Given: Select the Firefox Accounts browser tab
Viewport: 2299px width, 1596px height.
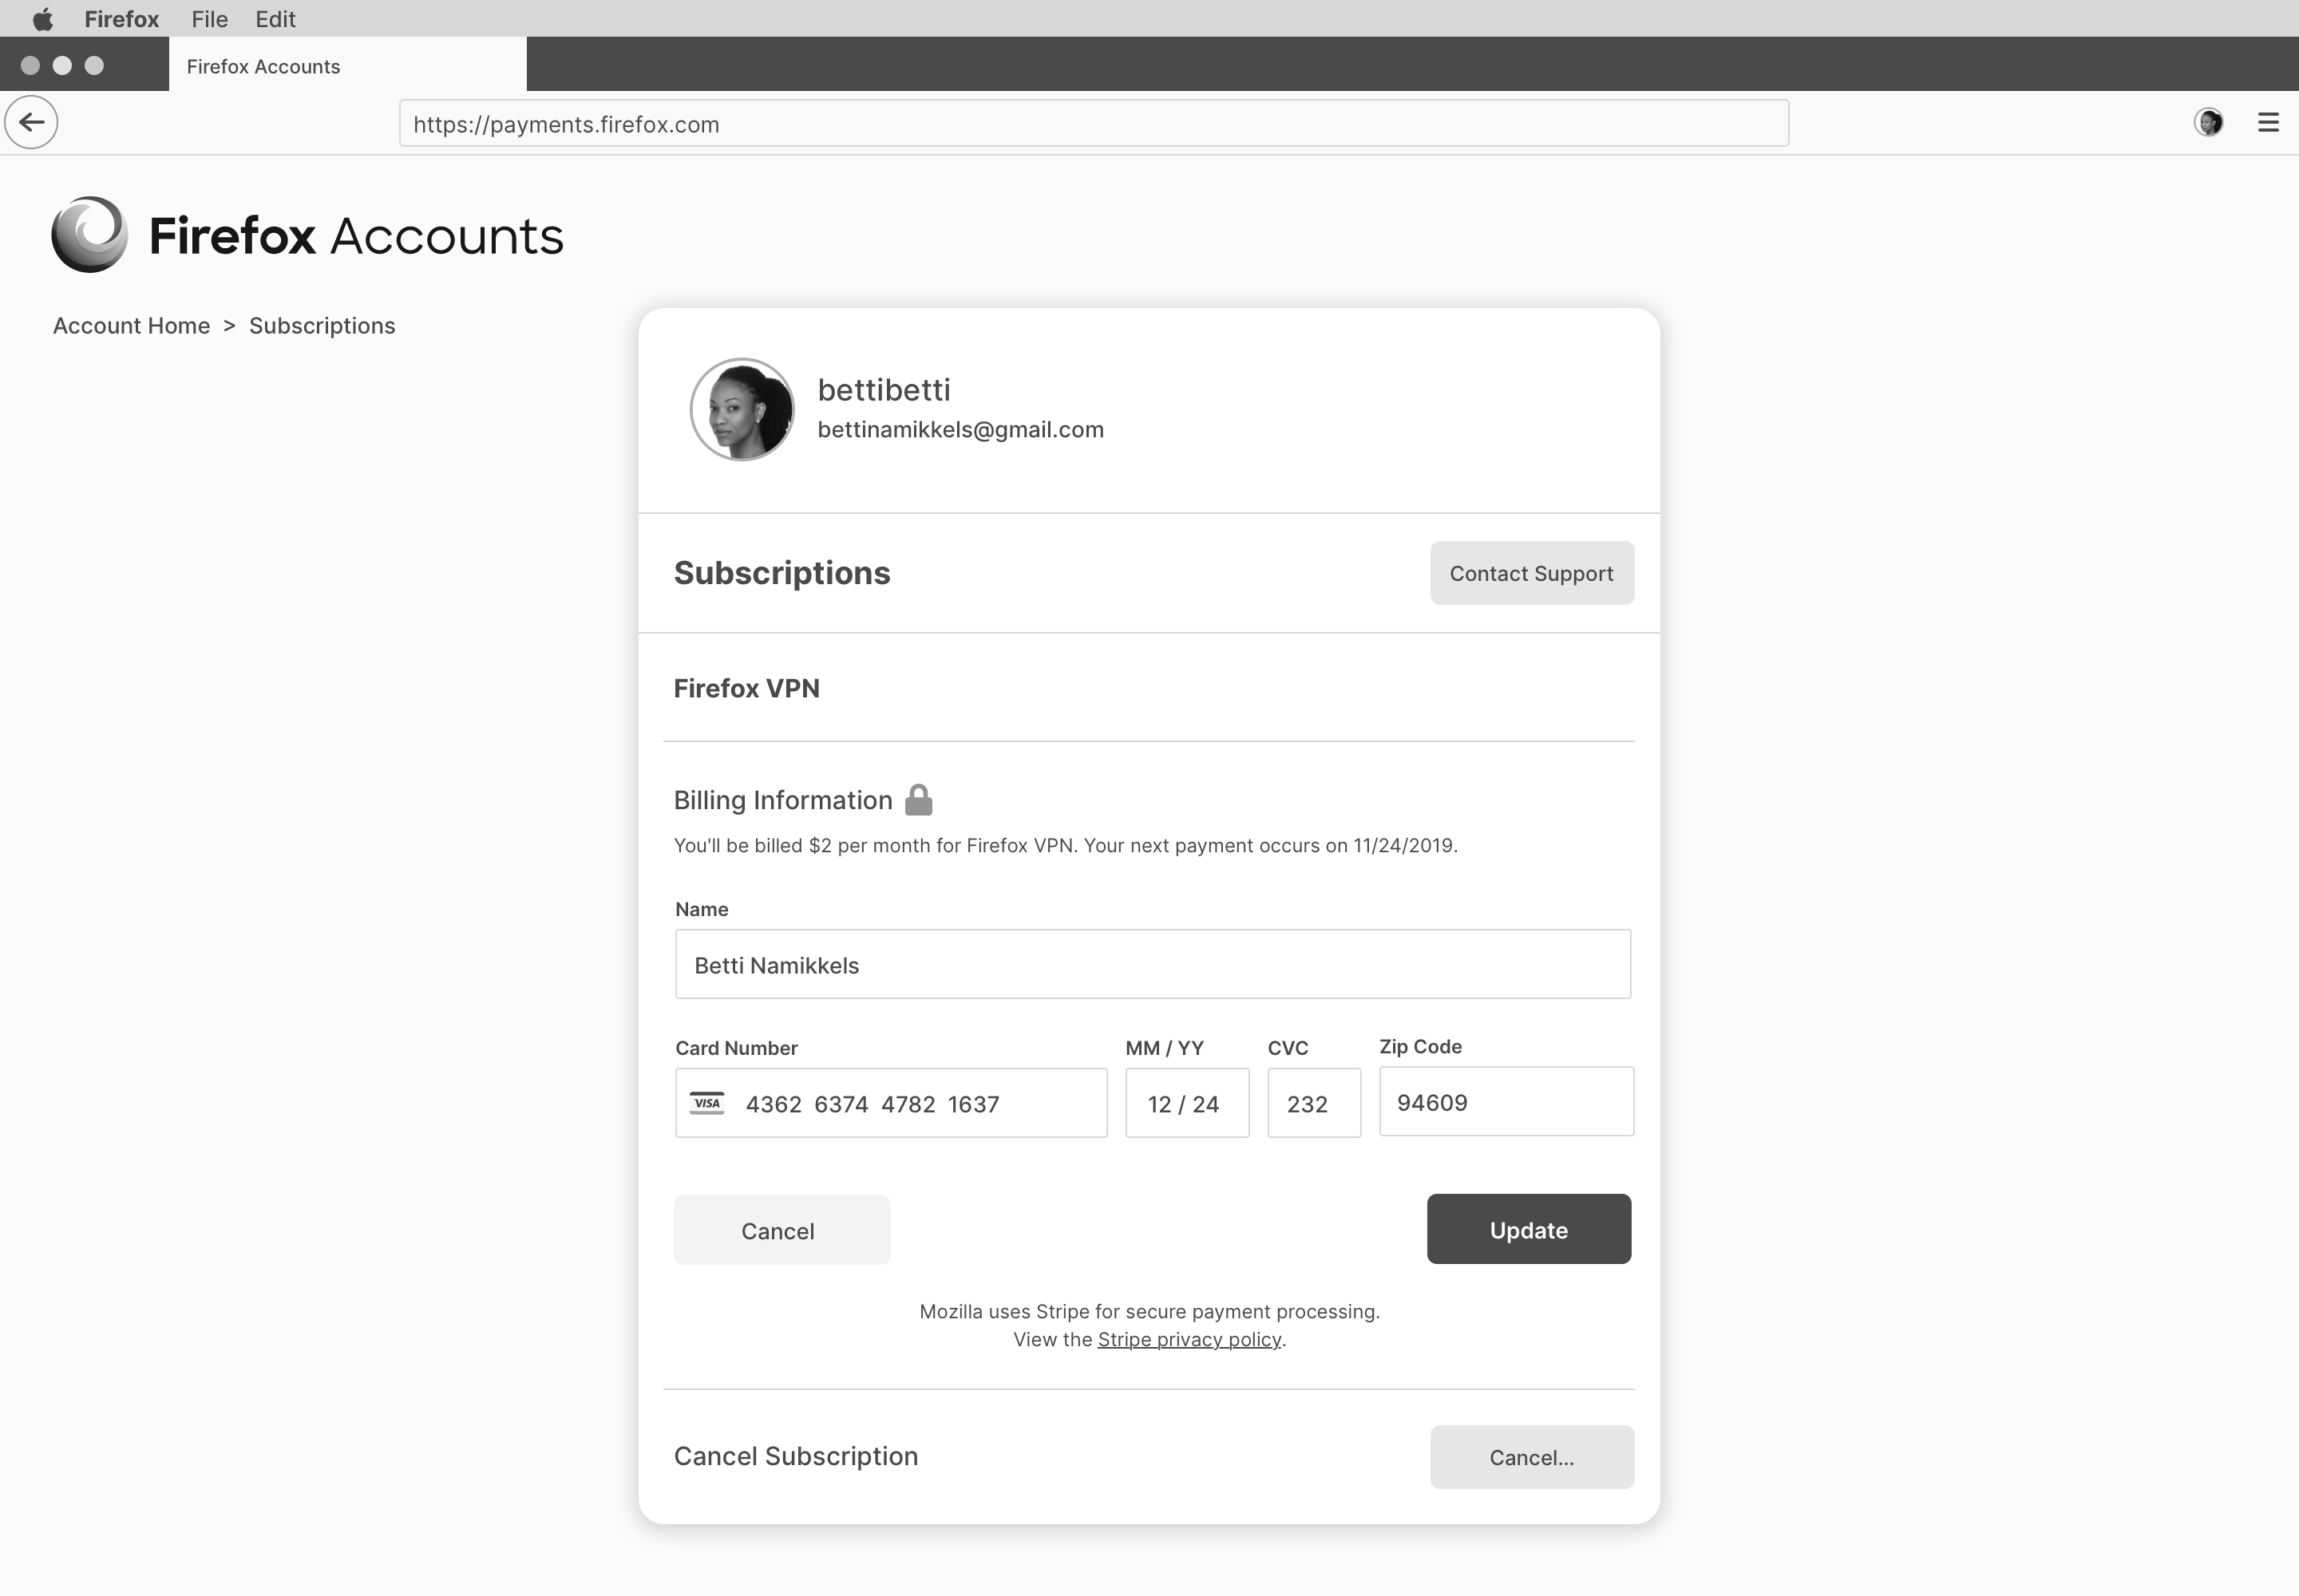Looking at the screenshot, I should point(347,66).
